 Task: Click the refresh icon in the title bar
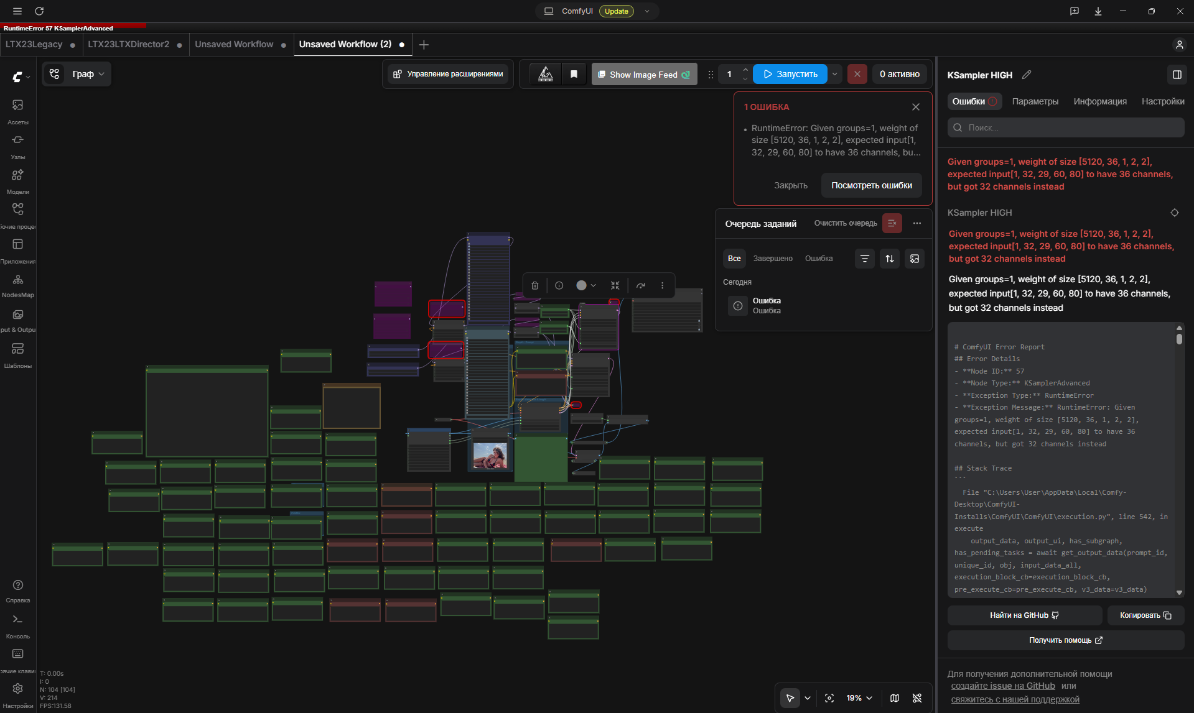tap(39, 11)
